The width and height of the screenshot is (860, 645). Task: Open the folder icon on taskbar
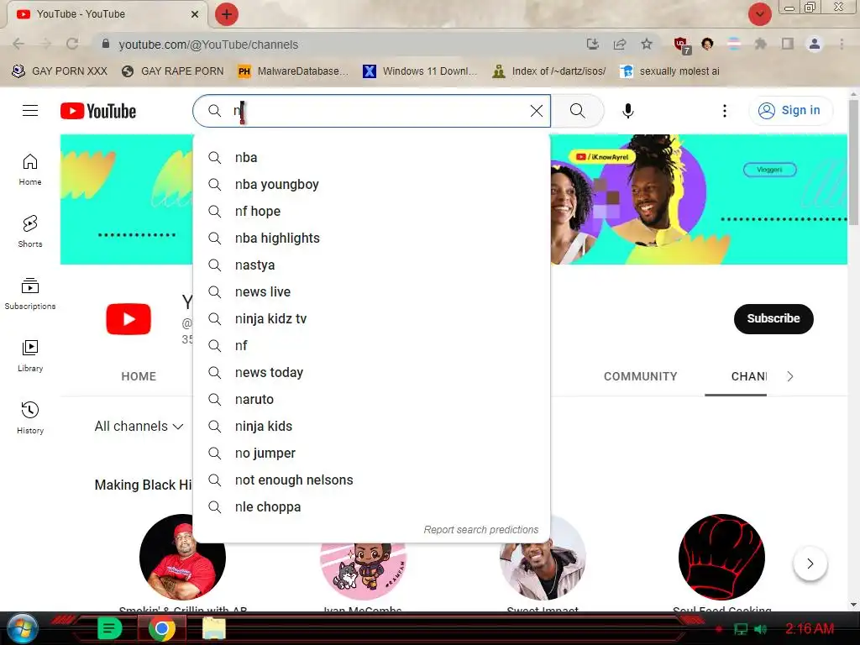[214, 628]
